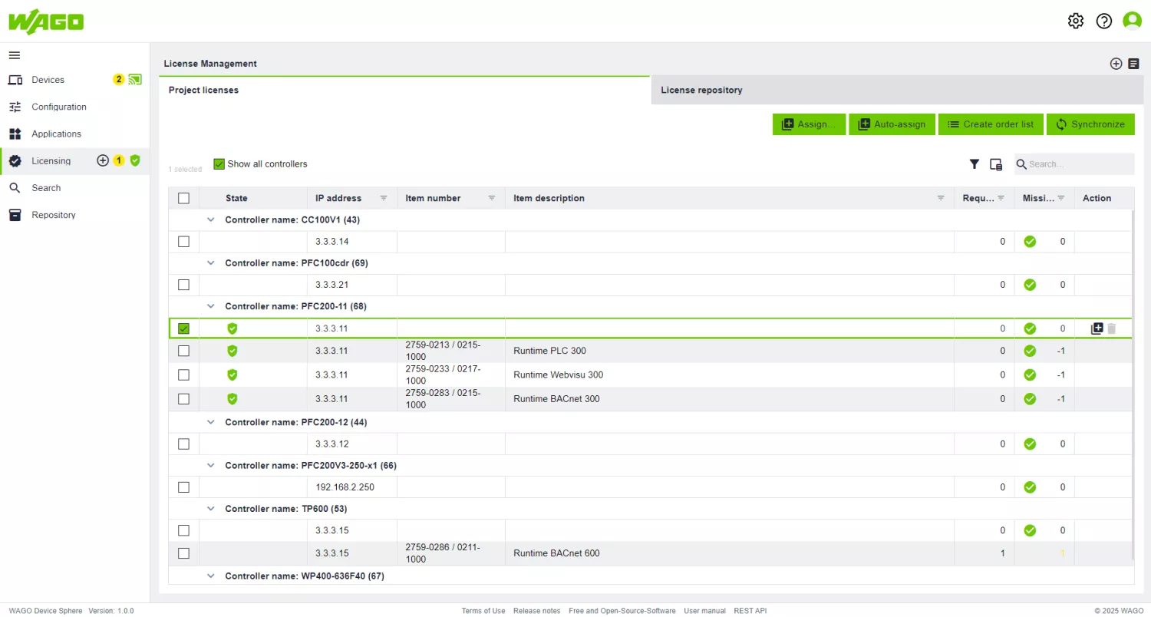Collapse the PFC100cdr (69) controller group

(211, 263)
